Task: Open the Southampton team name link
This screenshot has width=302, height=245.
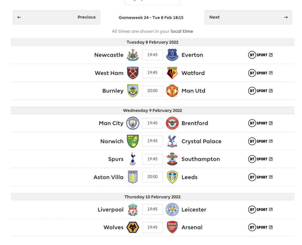Action: [201, 159]
